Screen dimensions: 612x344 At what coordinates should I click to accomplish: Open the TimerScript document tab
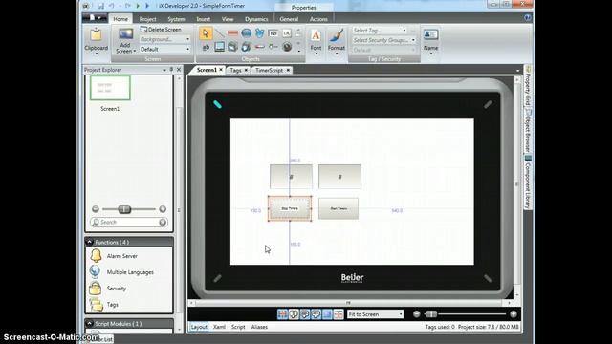pyautogui.click(x=269, y=70)
